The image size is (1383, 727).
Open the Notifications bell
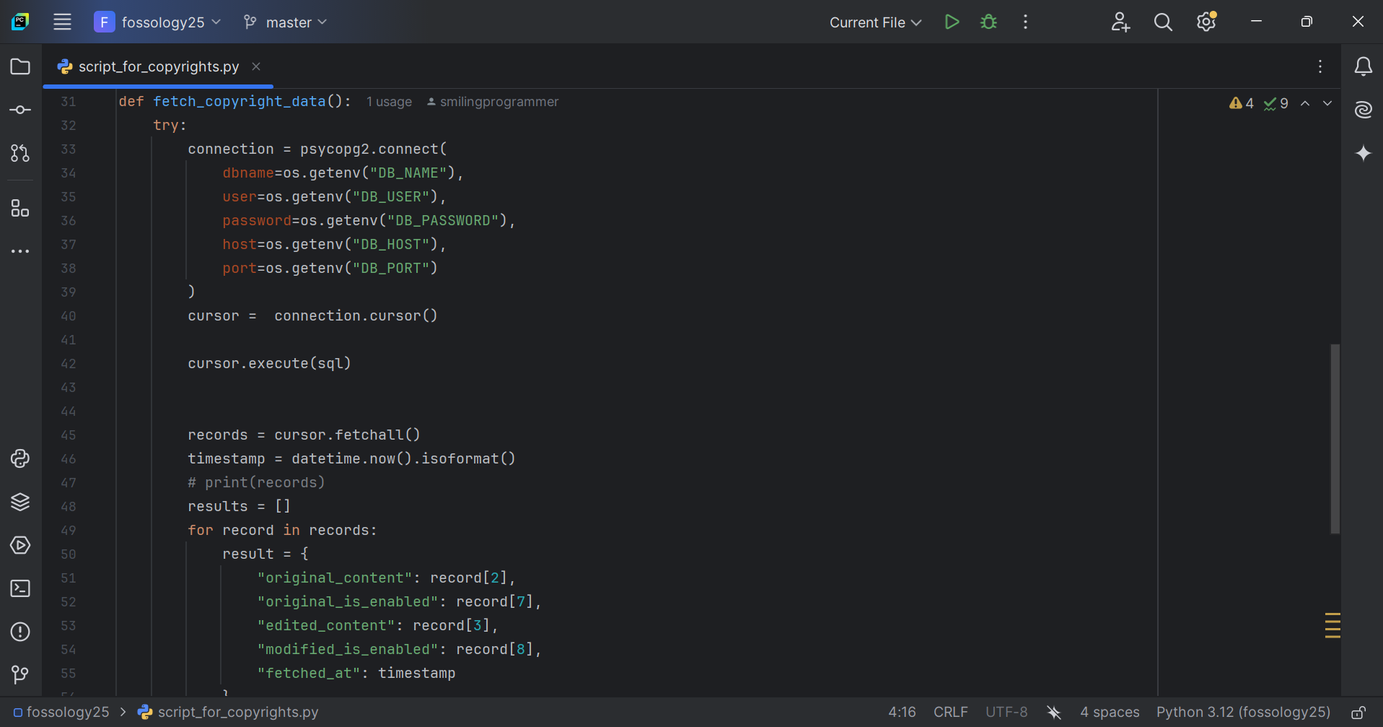(x=1363, y=66)
